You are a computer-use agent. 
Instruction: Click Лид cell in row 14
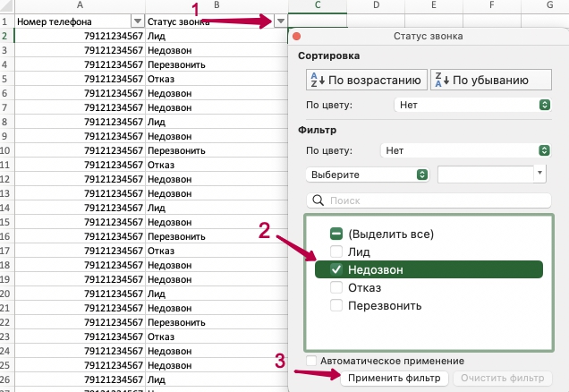(x=217, y=208)
